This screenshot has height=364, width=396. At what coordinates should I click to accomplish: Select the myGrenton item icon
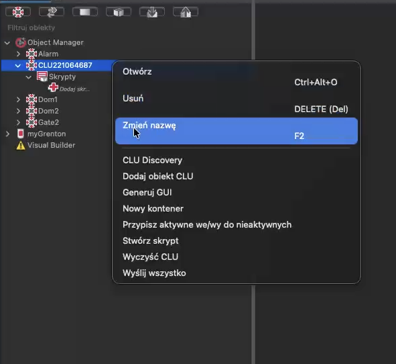[x=21, y=134]
